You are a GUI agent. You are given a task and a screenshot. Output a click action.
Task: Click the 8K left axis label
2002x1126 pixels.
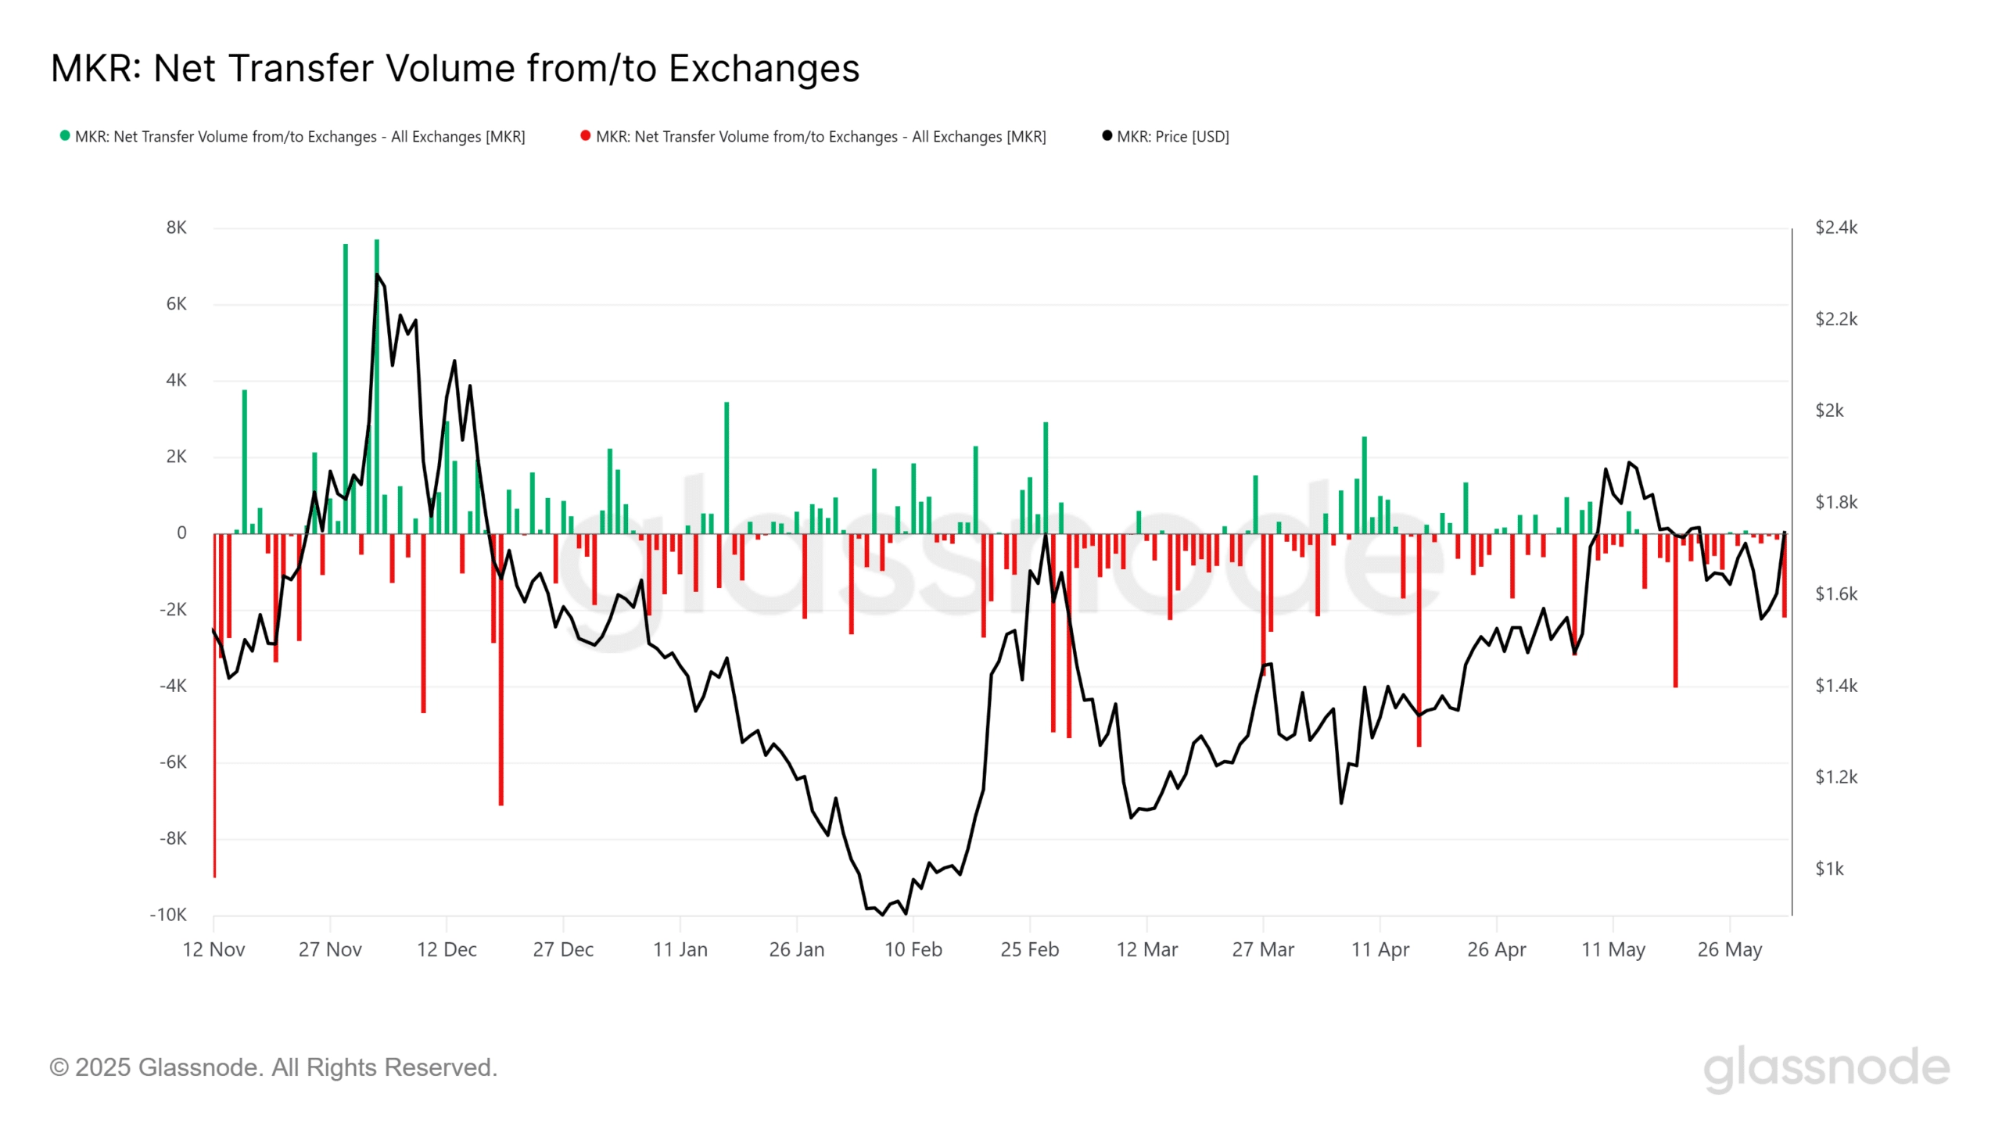coord(177,228)
